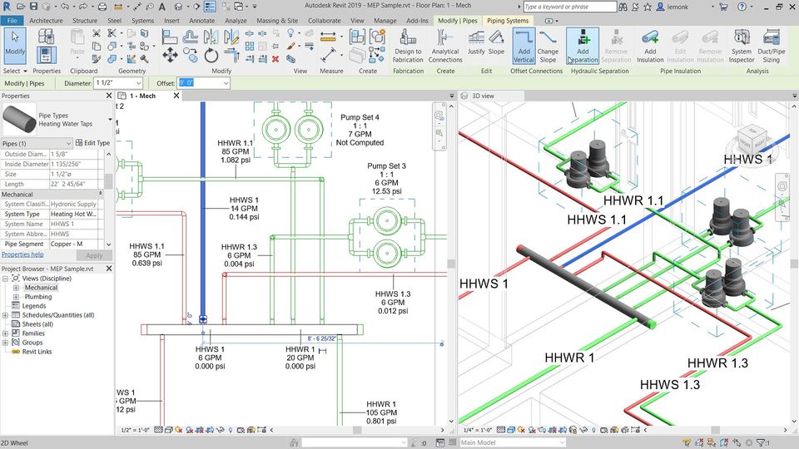Open the Select panel dropdown
Screen dimensions: 799x449
[x=15, y=71]
